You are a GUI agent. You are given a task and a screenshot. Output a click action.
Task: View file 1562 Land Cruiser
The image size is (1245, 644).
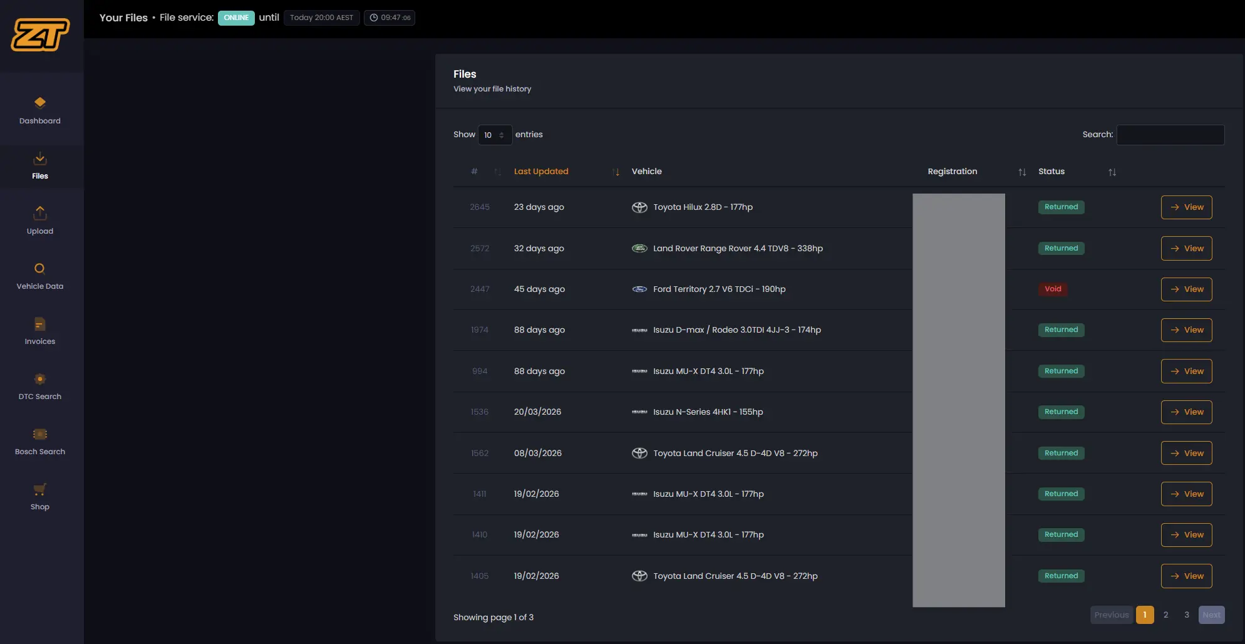(1186, 453)
